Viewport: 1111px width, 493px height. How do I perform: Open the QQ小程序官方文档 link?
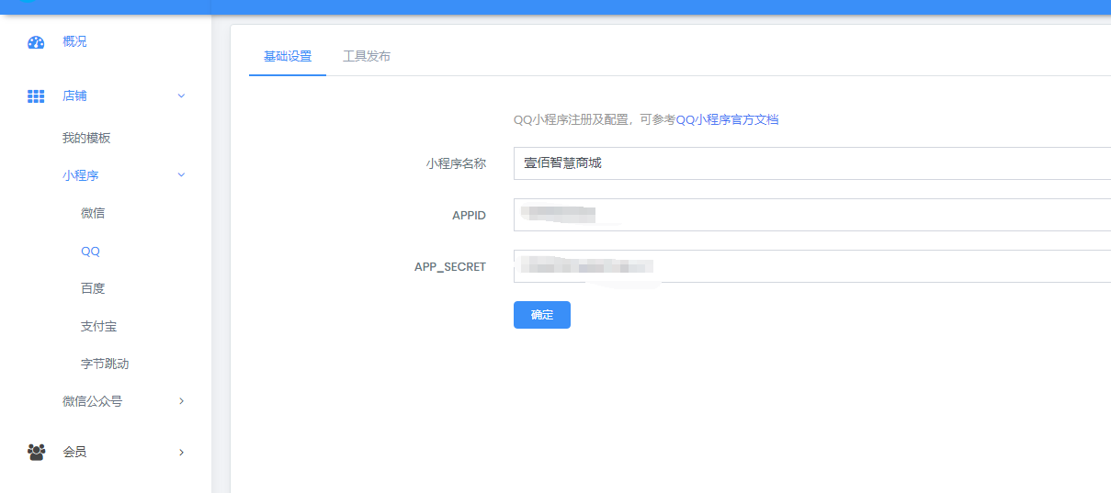727,119
